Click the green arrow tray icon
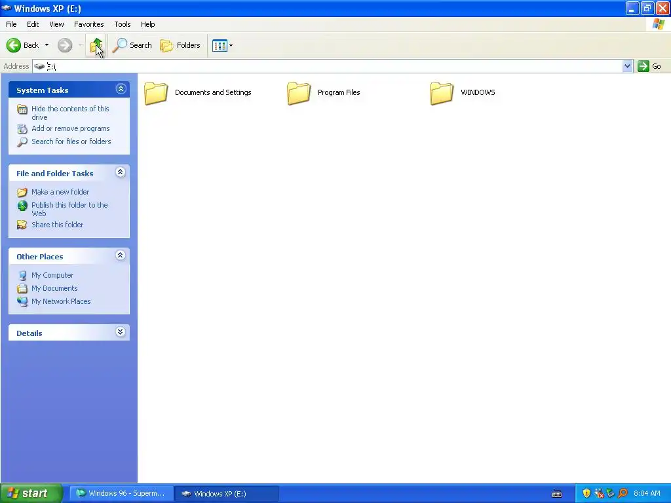Image resolution: width=671 pixels, height=503 pixels. pyautogui.click(x=611, y=494)
